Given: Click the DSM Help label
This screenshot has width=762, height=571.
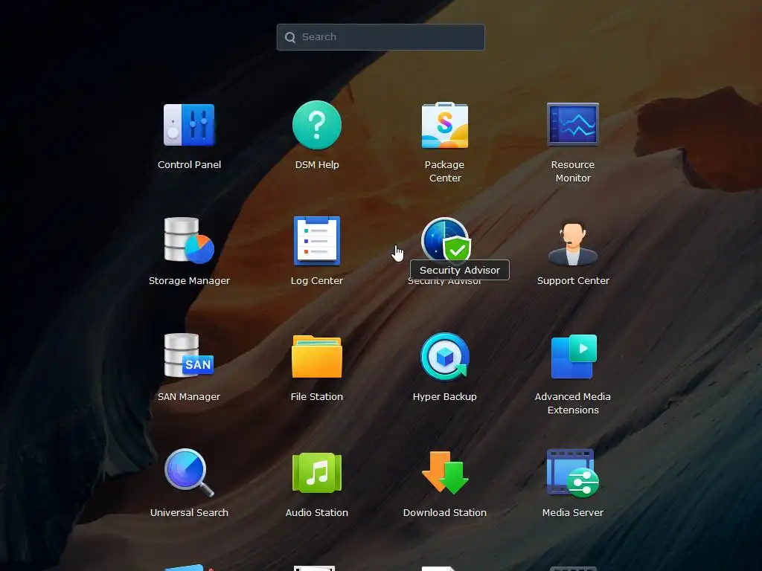Looking at the screenshot, I should click(x=317, y=164).
